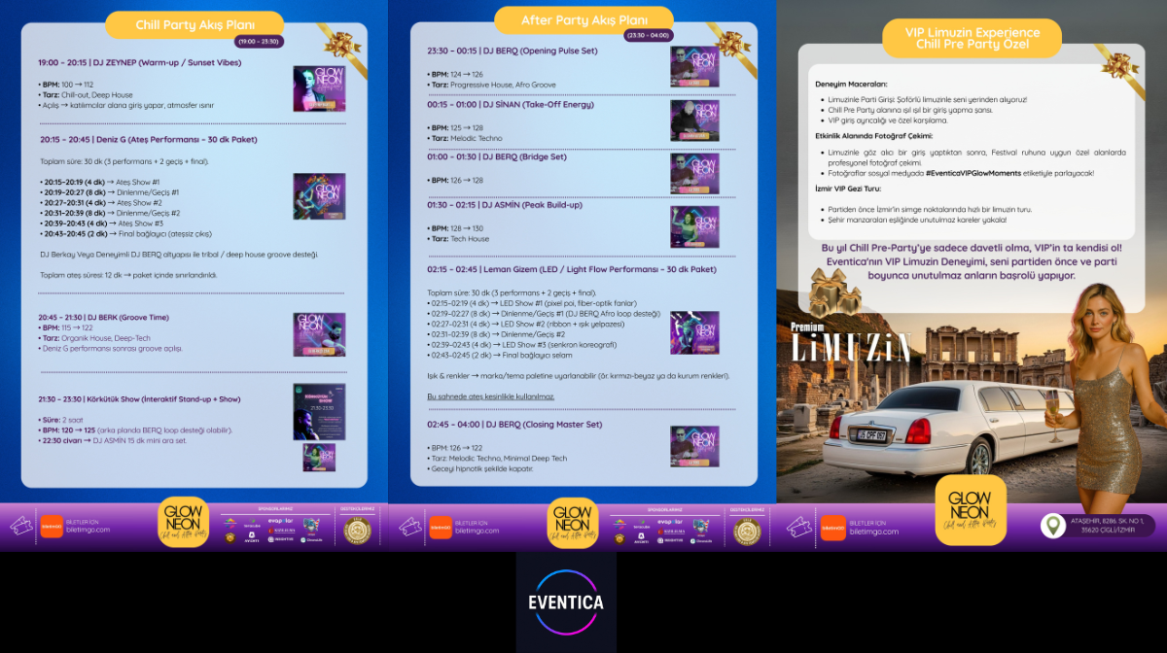Image resolution: width=1167 pixels, height=653 pixels.
Task: Click the EVENTICA logo at the bottom
Action: pyautogui.click(x=566, y=601)
